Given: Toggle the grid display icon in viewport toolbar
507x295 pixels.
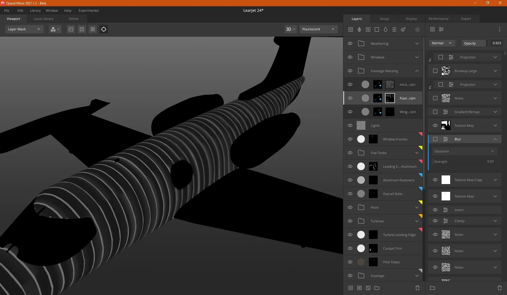Looking at the screenshot, I should (x=93, y=29).
